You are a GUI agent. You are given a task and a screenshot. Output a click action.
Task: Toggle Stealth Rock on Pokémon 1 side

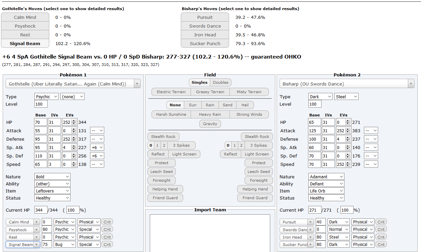click(x=163, y=137)
